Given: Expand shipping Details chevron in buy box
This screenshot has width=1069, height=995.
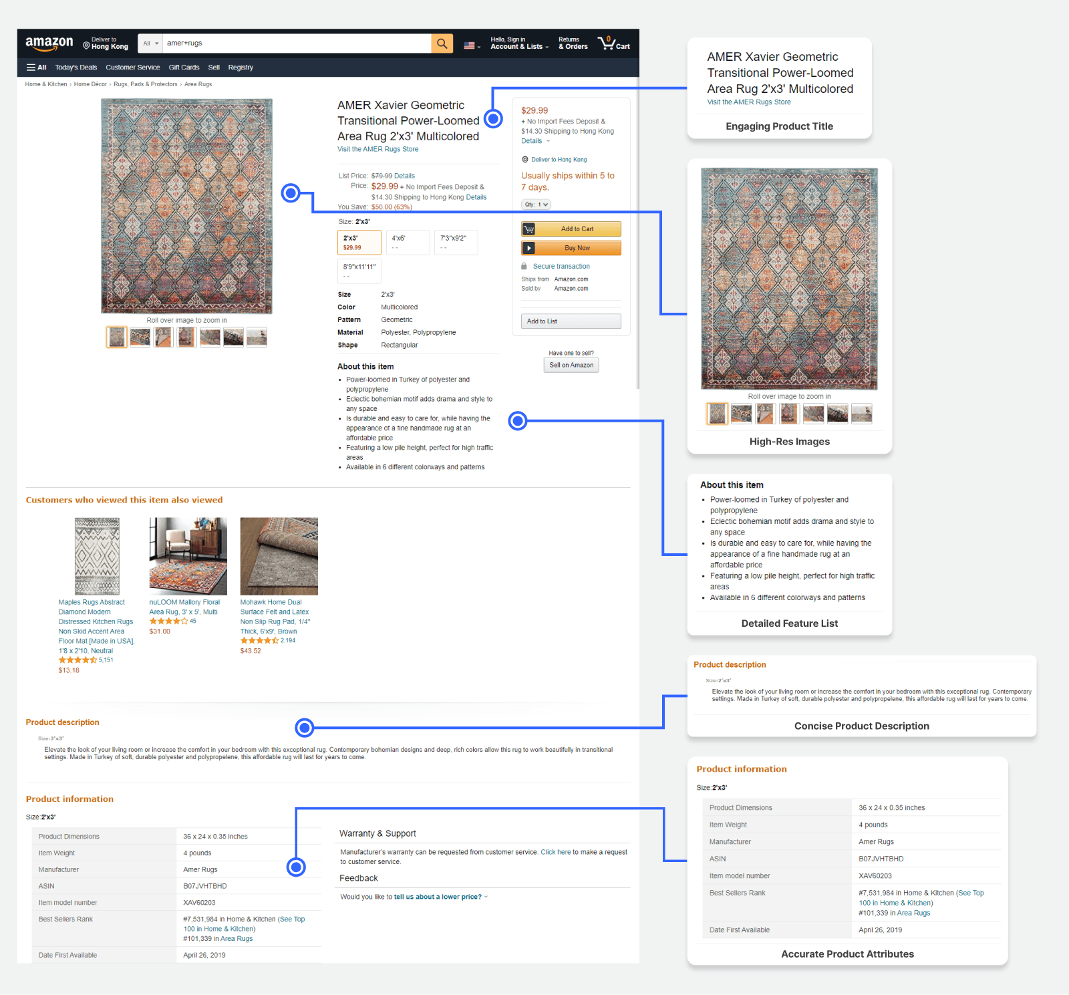Looking at the screenshot, I should pyautogui.click(x=548, y=141).
